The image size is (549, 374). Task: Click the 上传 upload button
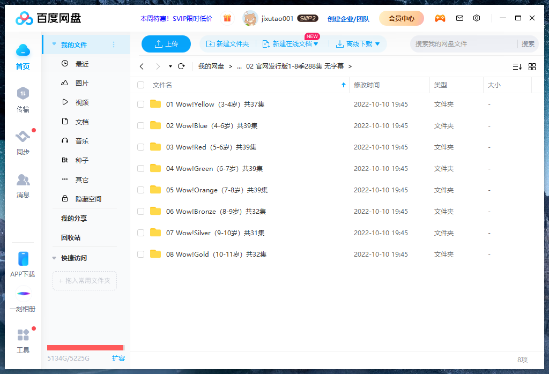tap(166, 44)
